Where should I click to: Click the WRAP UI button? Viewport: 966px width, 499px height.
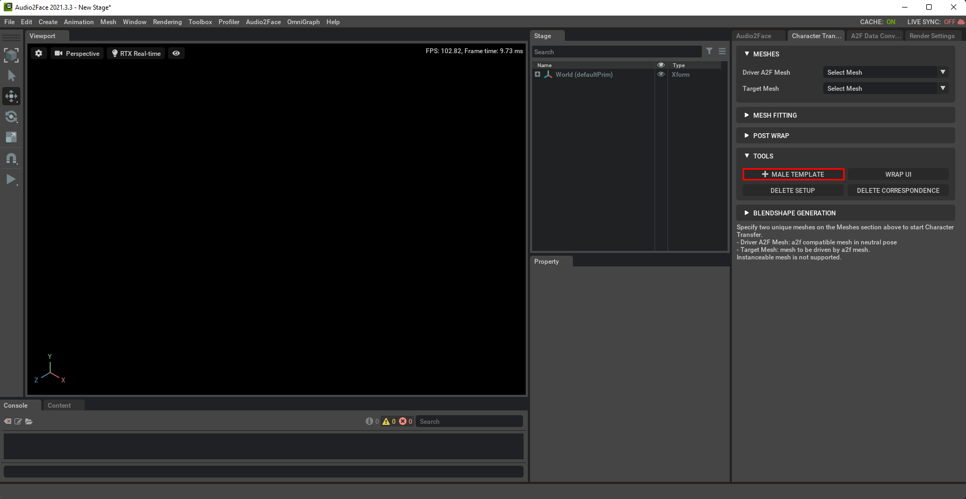click(898, 174)
